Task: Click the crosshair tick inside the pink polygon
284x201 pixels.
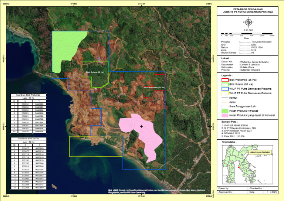Action: [x=141, y=126]
